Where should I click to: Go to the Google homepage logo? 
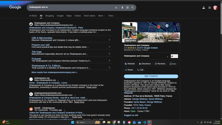(15, 7)
